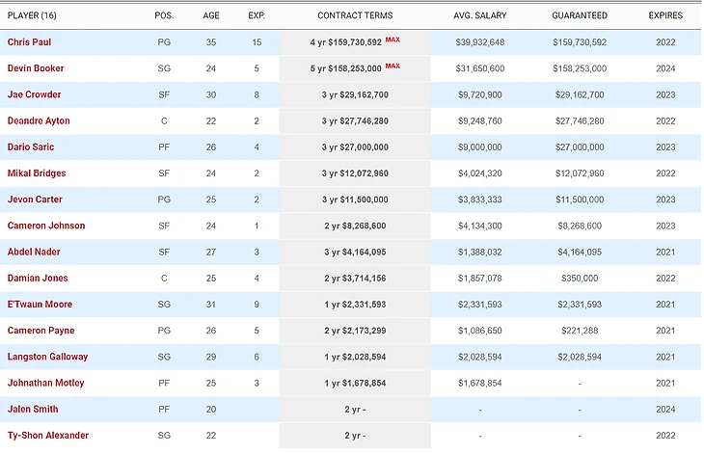Image resolution: width=704 pixels, height=453 pixels.
Task: Sort table by Avg. Salary column header
Action: pyautogui.click(x=480, y=15)
